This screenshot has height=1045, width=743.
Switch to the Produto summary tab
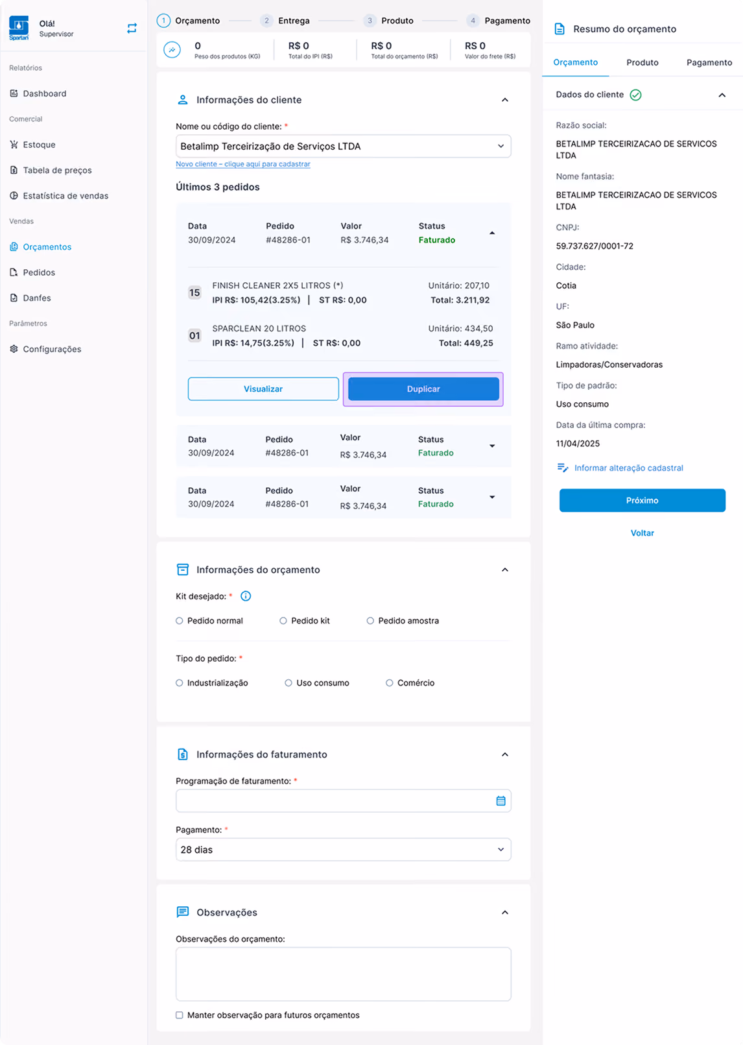(x=643, y=63)
